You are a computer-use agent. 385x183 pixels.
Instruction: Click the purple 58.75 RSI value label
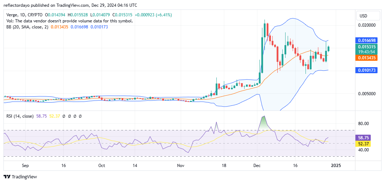(363, 138)
